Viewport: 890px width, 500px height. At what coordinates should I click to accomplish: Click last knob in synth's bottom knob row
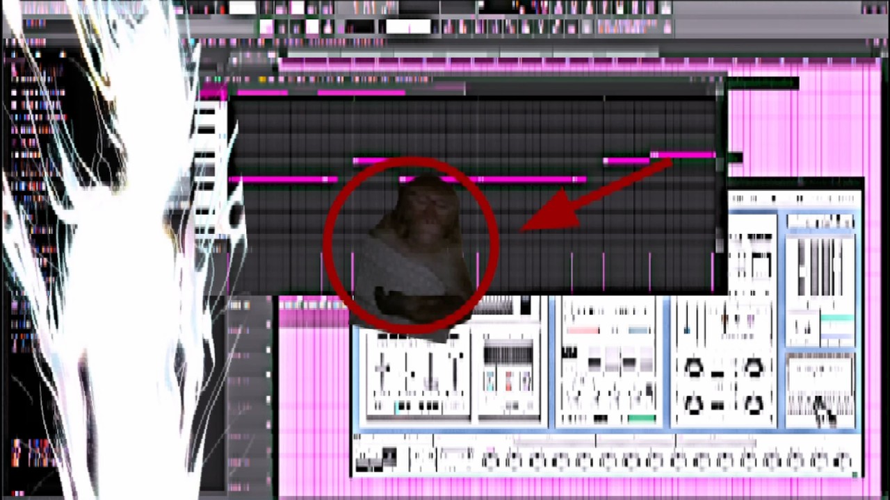(x=843, y=460)
